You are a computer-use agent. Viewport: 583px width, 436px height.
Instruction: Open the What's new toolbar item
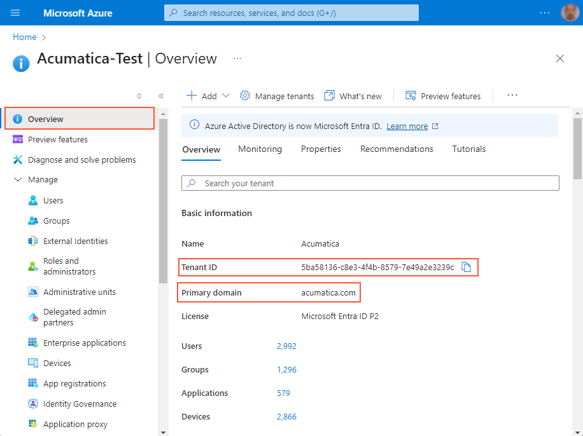(x=353, y=96)
